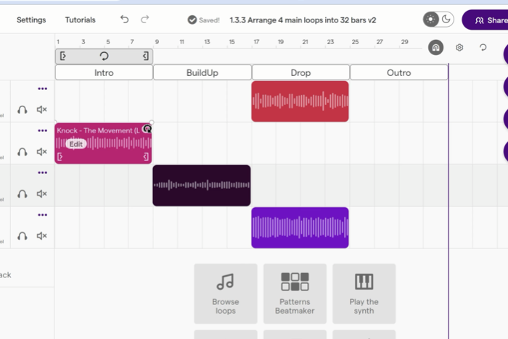Screen dimensions: 508x339
Task: Select the Drop section marker
Action: (x=300, y=72)
